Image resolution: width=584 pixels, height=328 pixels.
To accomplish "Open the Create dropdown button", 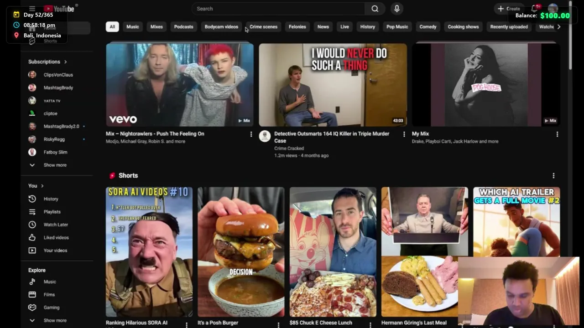I will tap(509, 9).
